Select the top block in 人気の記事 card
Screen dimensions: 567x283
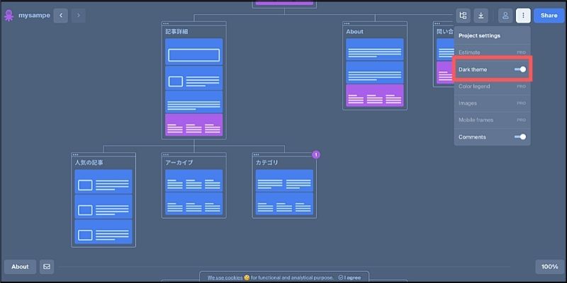point(103,182)
